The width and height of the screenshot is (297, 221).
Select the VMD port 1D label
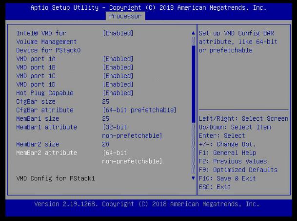tap(36, 85)
